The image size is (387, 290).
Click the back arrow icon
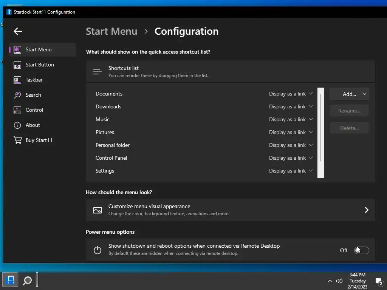click(18, 31)
